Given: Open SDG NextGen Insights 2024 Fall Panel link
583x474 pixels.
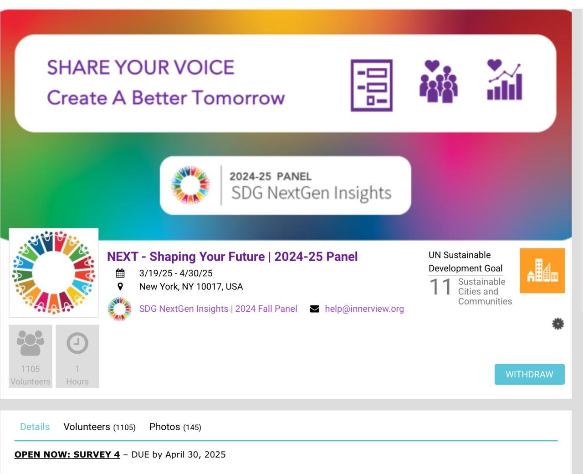Looking at the screenshot, I should pyautogui.click(x=218, y=309).
